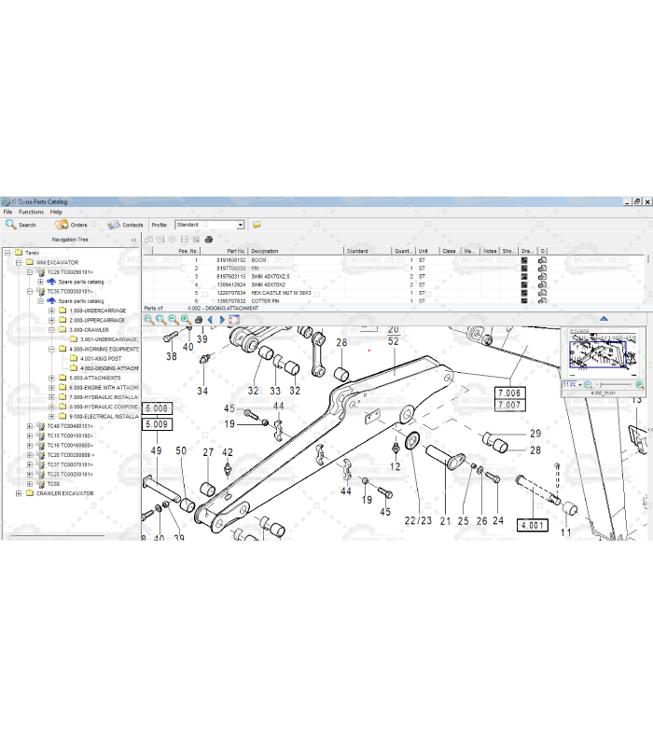The width and height of the screenshot is (653, 746).
Task: Click the zoom-in magnifier beside the zoom slider
Action: (x=640, y=384)
